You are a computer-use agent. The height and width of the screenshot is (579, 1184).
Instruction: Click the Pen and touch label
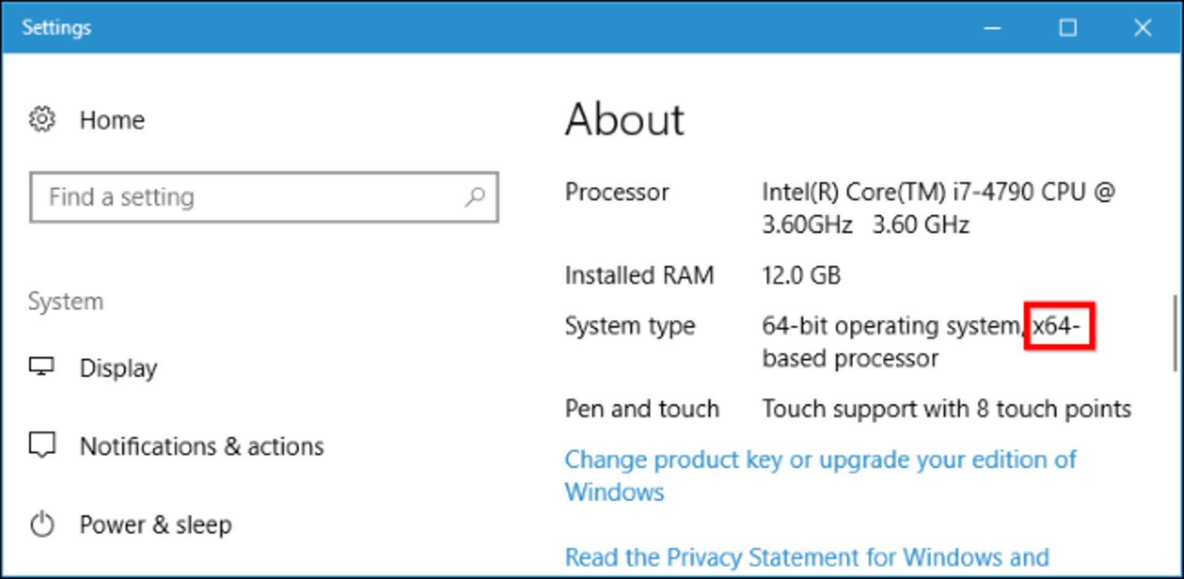click(642, 409)
